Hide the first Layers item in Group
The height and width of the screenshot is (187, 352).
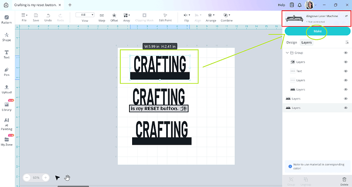click(x=346, y=62)
